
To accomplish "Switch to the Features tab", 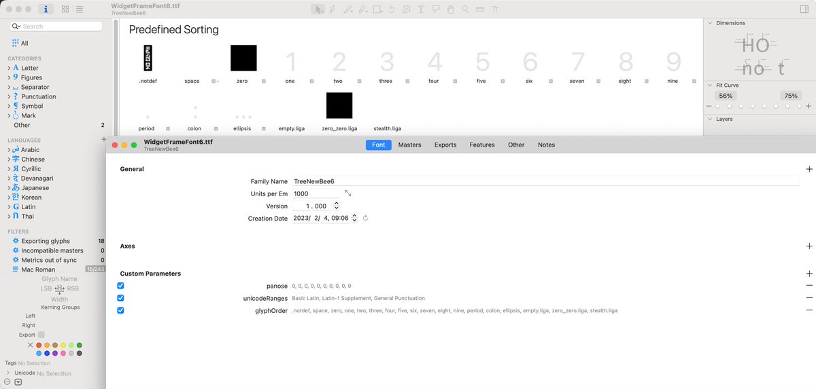I will point(482,145).
